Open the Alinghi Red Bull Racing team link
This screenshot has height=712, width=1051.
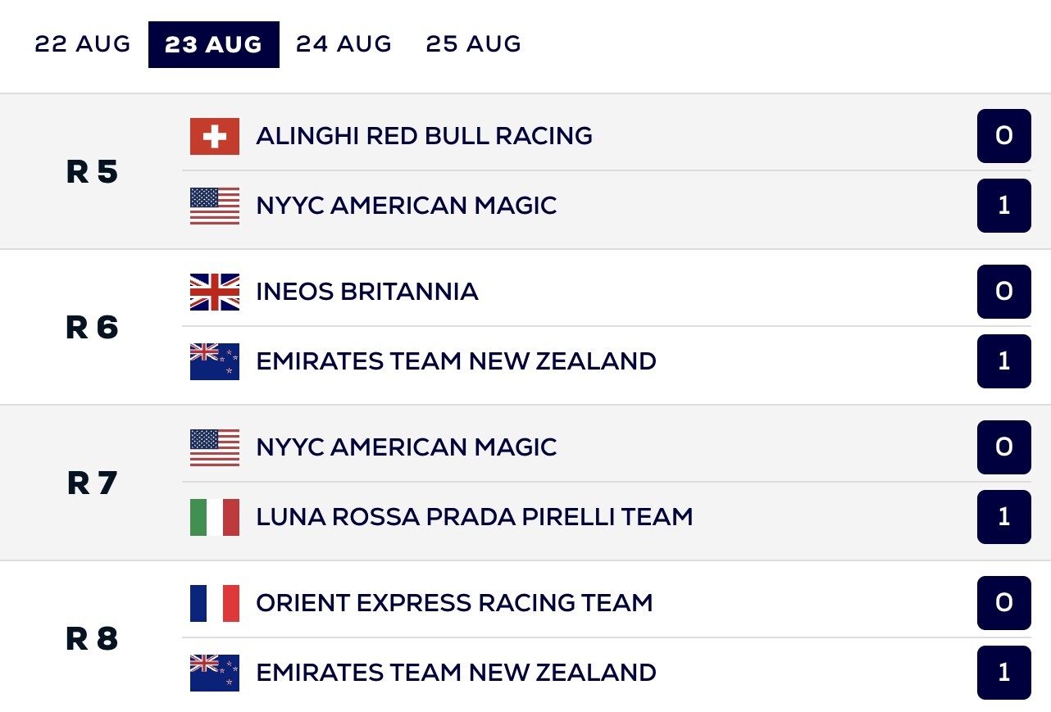coord(424,136)
